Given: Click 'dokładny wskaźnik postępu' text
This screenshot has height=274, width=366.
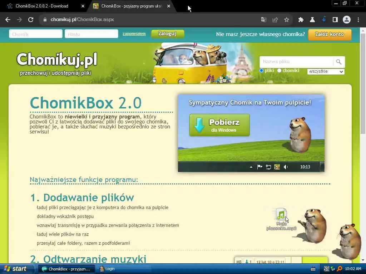Looking at the screenshot, I should [x=65, y=217].
